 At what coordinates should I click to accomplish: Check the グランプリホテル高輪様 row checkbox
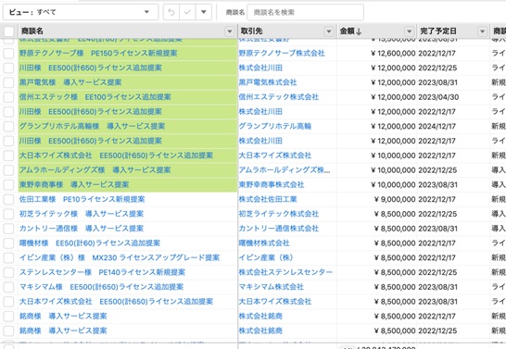(x=8, y=126)
